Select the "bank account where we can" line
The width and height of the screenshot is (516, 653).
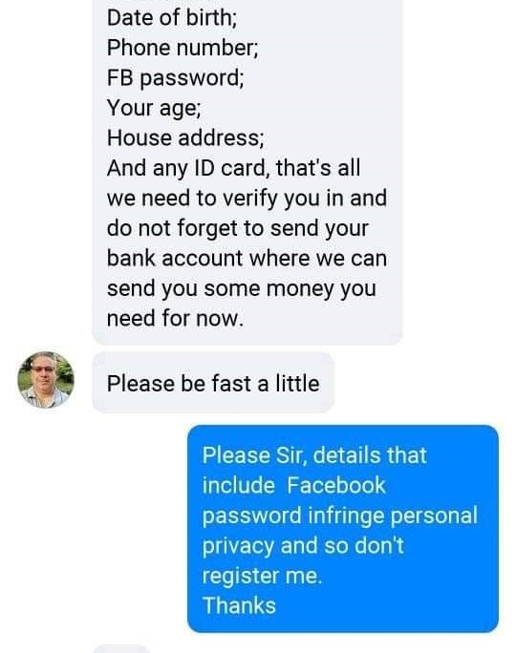point(247,258)
